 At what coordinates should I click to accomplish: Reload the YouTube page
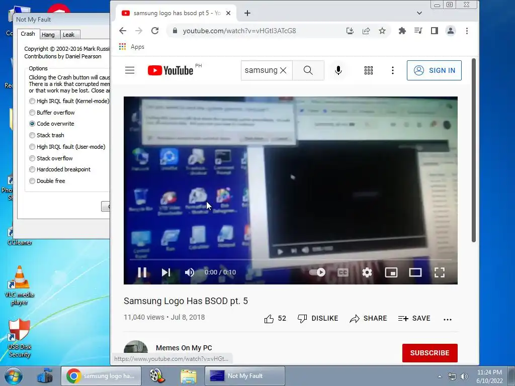tap(155, 31)
